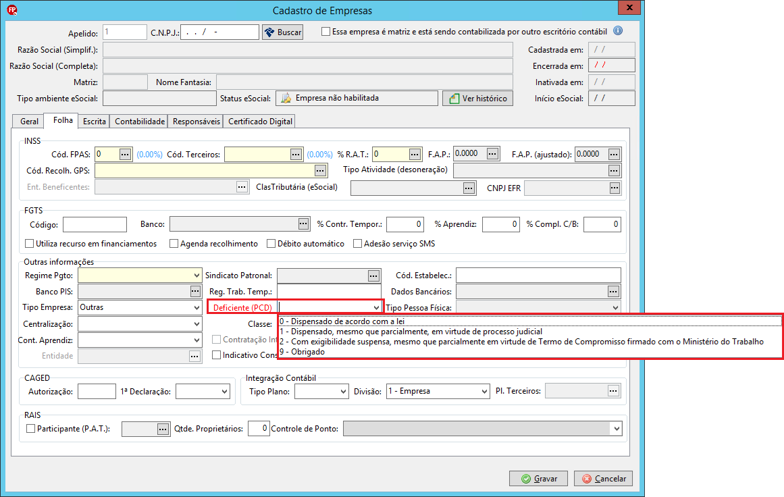Open lookup button for FGTS Banco
This screenshot has height=497, width=784.
coord(303,224)
